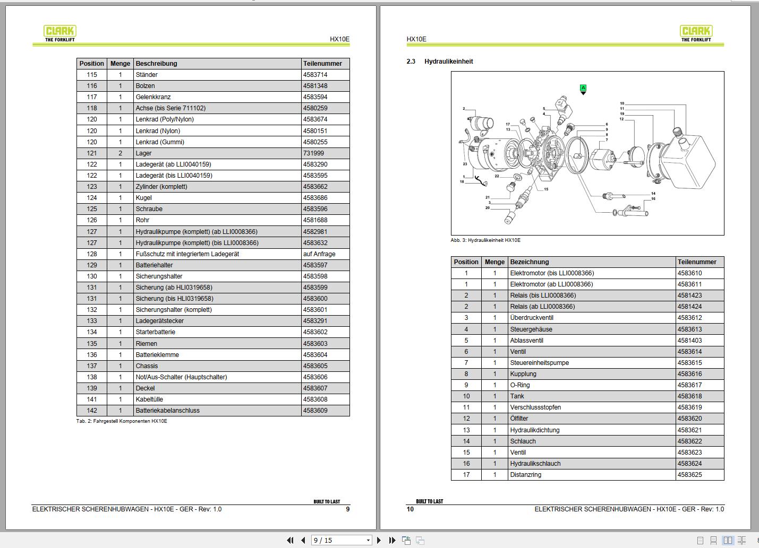Click part number 731999 for Lager
759x548 pixels.
click(x=313, y=153)
